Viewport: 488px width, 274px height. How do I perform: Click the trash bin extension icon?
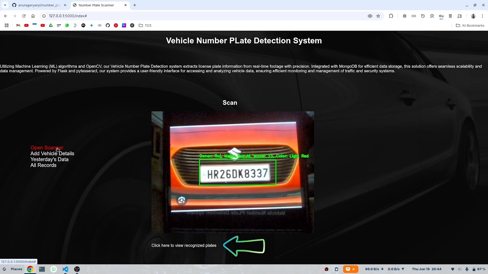pos(450,16)
